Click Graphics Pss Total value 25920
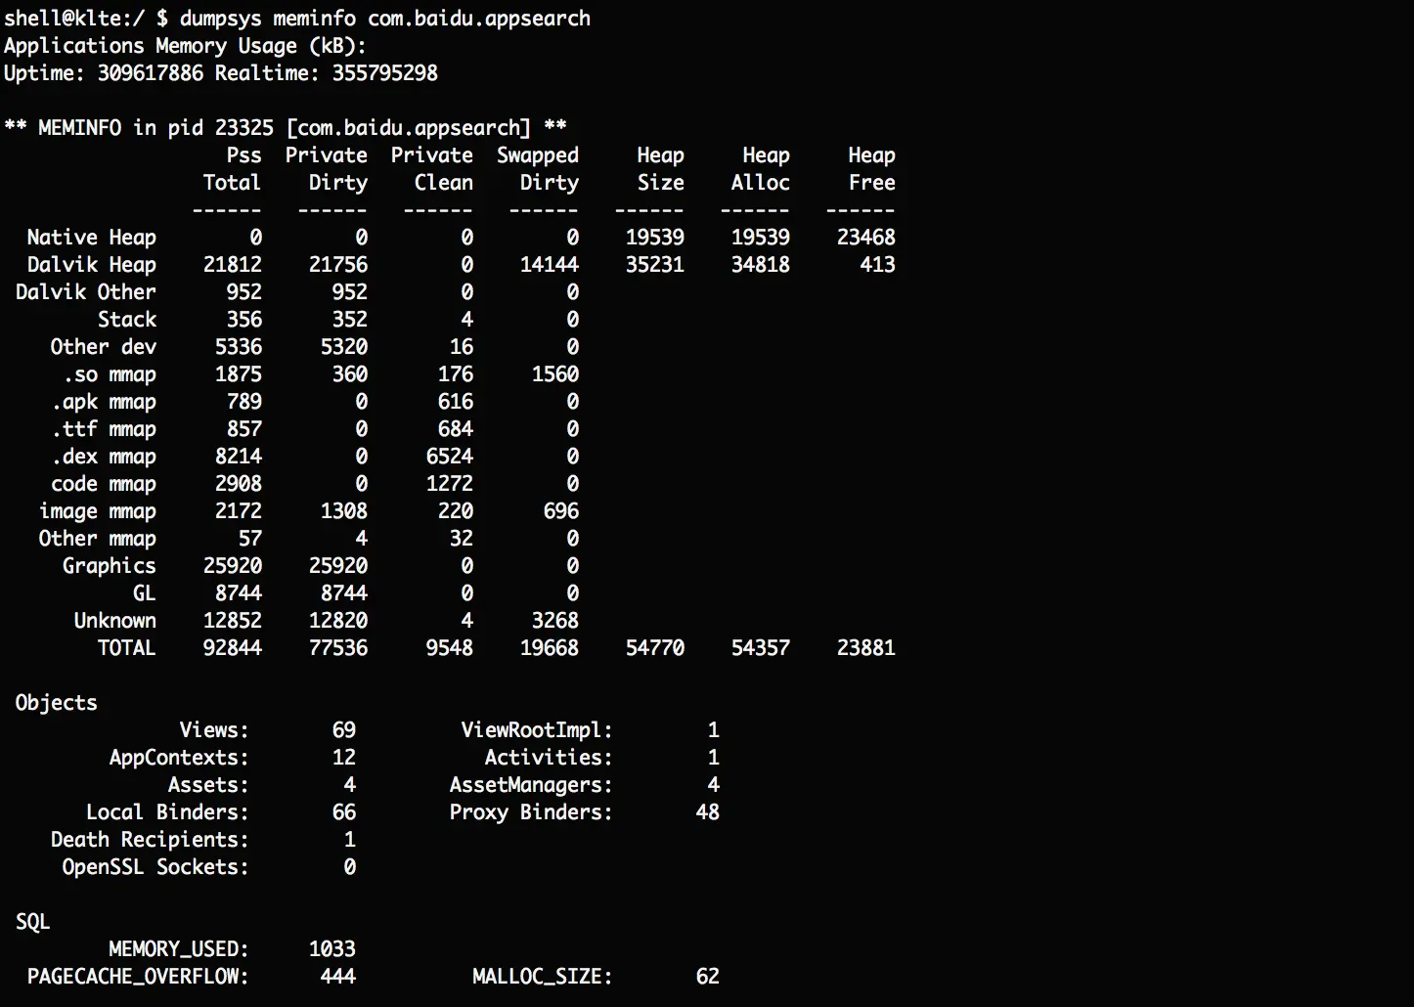The image size is (1414, 1007). pyautogui.click(x=233, y=566)
